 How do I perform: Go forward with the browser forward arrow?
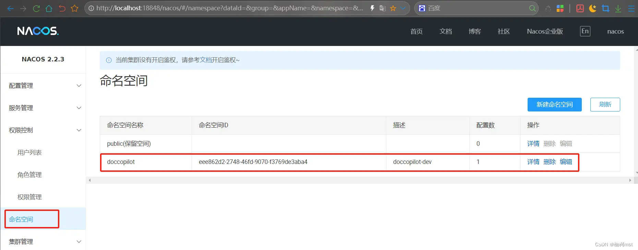tap(23, 9)
